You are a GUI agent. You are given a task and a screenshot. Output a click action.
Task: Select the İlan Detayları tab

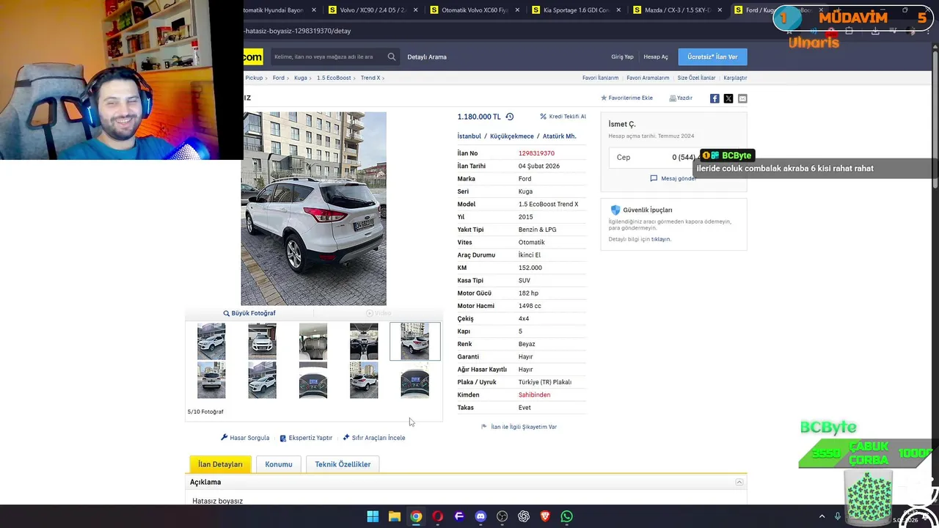tap(220, 464)
